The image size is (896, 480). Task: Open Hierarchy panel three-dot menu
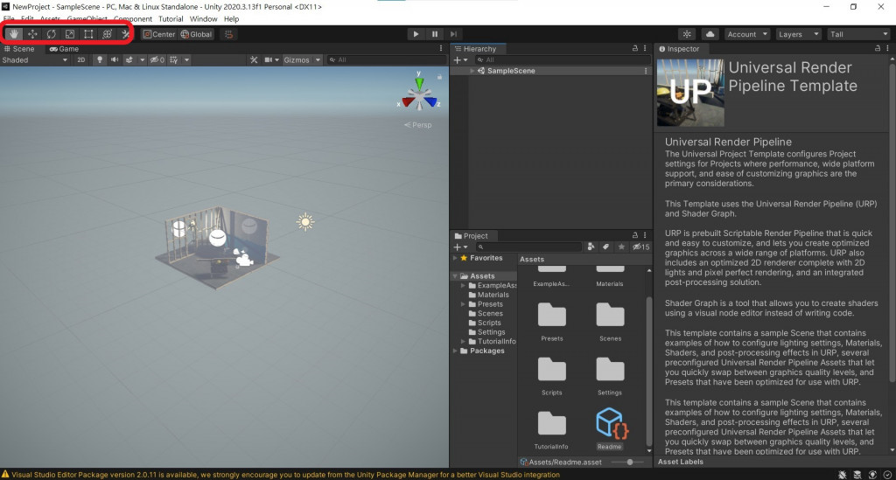(645, 48)
